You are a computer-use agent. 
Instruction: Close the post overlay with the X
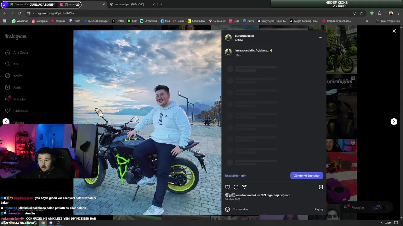pos(394,31)
